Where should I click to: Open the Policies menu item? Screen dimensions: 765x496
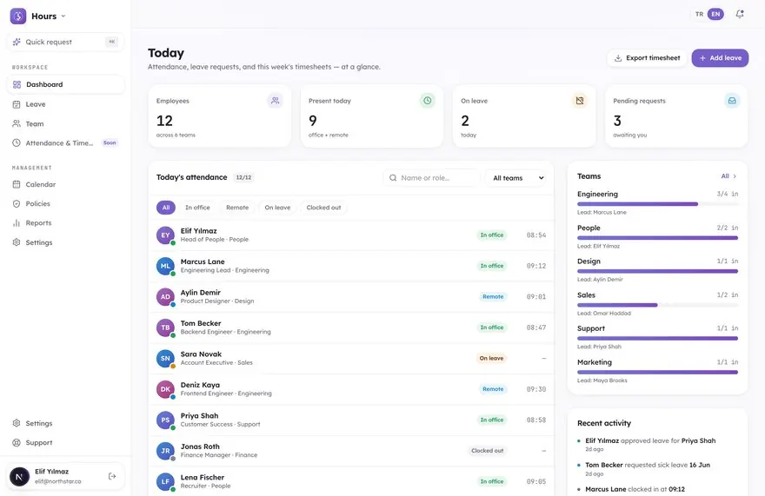(x=66, y=204)
